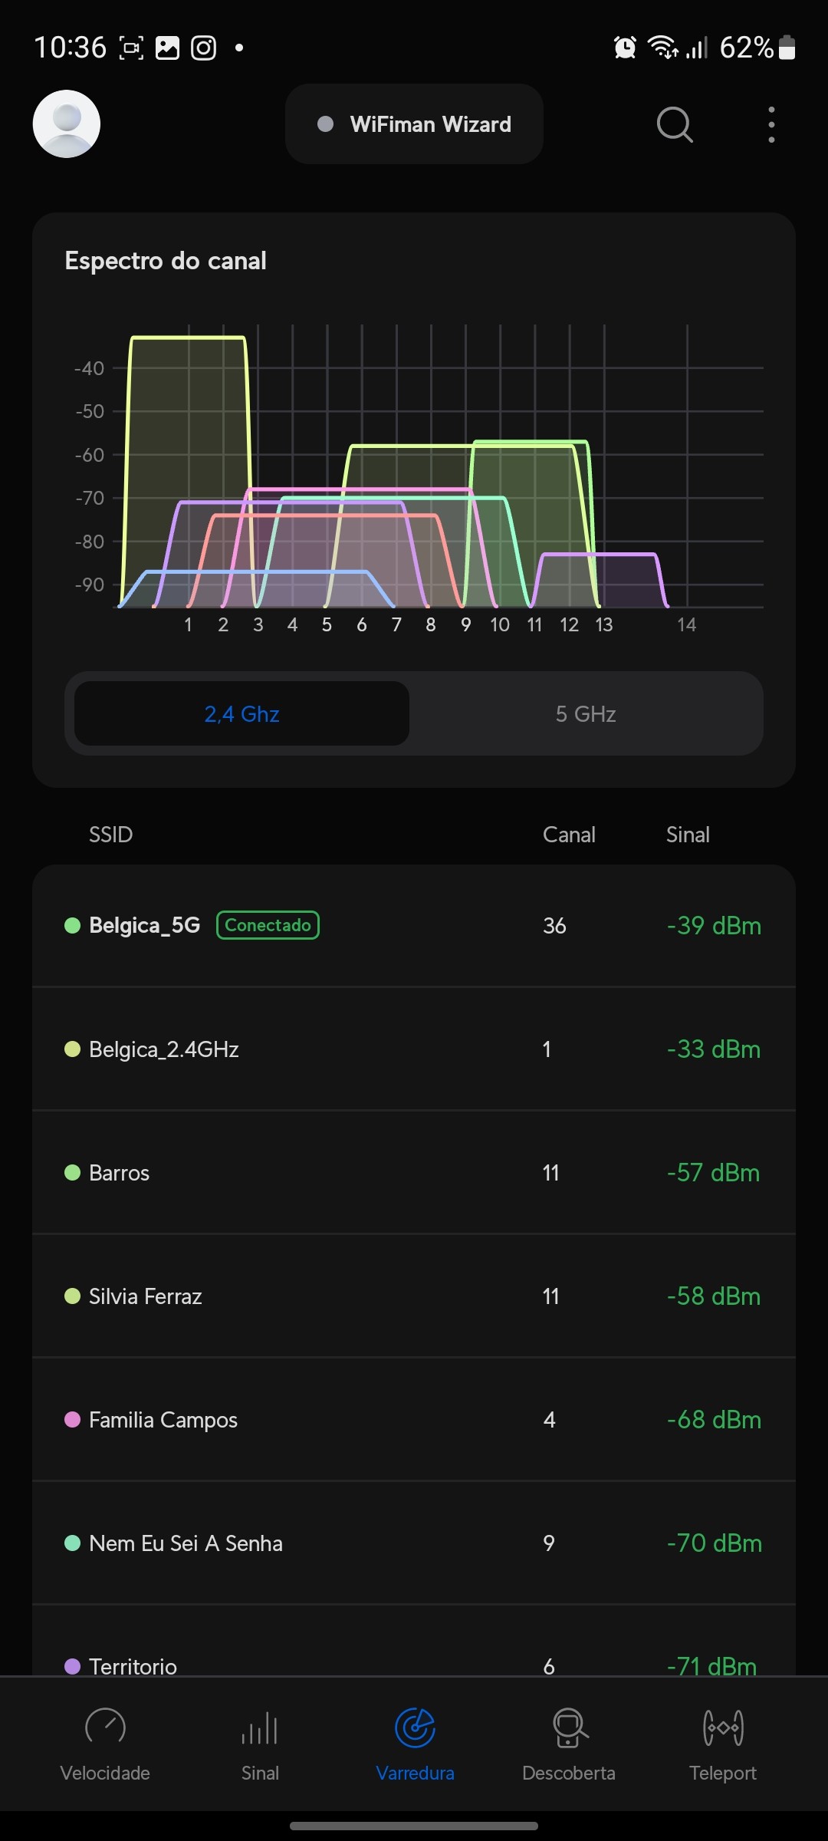This screenshot has width=828, height=1841.
Task: Expand the Familia Campos network entry
Action: coord(414,1420)
